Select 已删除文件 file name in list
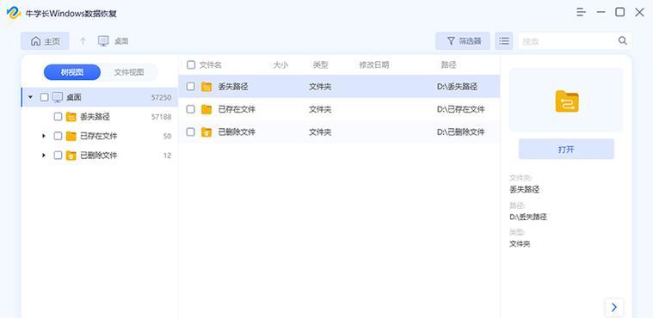This screenshot has height=318, width=653. coord(237,132)
